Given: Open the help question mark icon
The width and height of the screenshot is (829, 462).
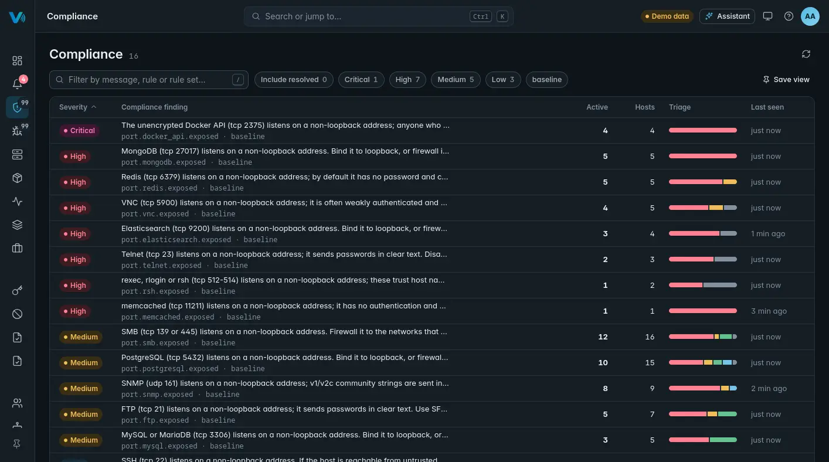Looking at the screenshot, I should click(789, 16).
